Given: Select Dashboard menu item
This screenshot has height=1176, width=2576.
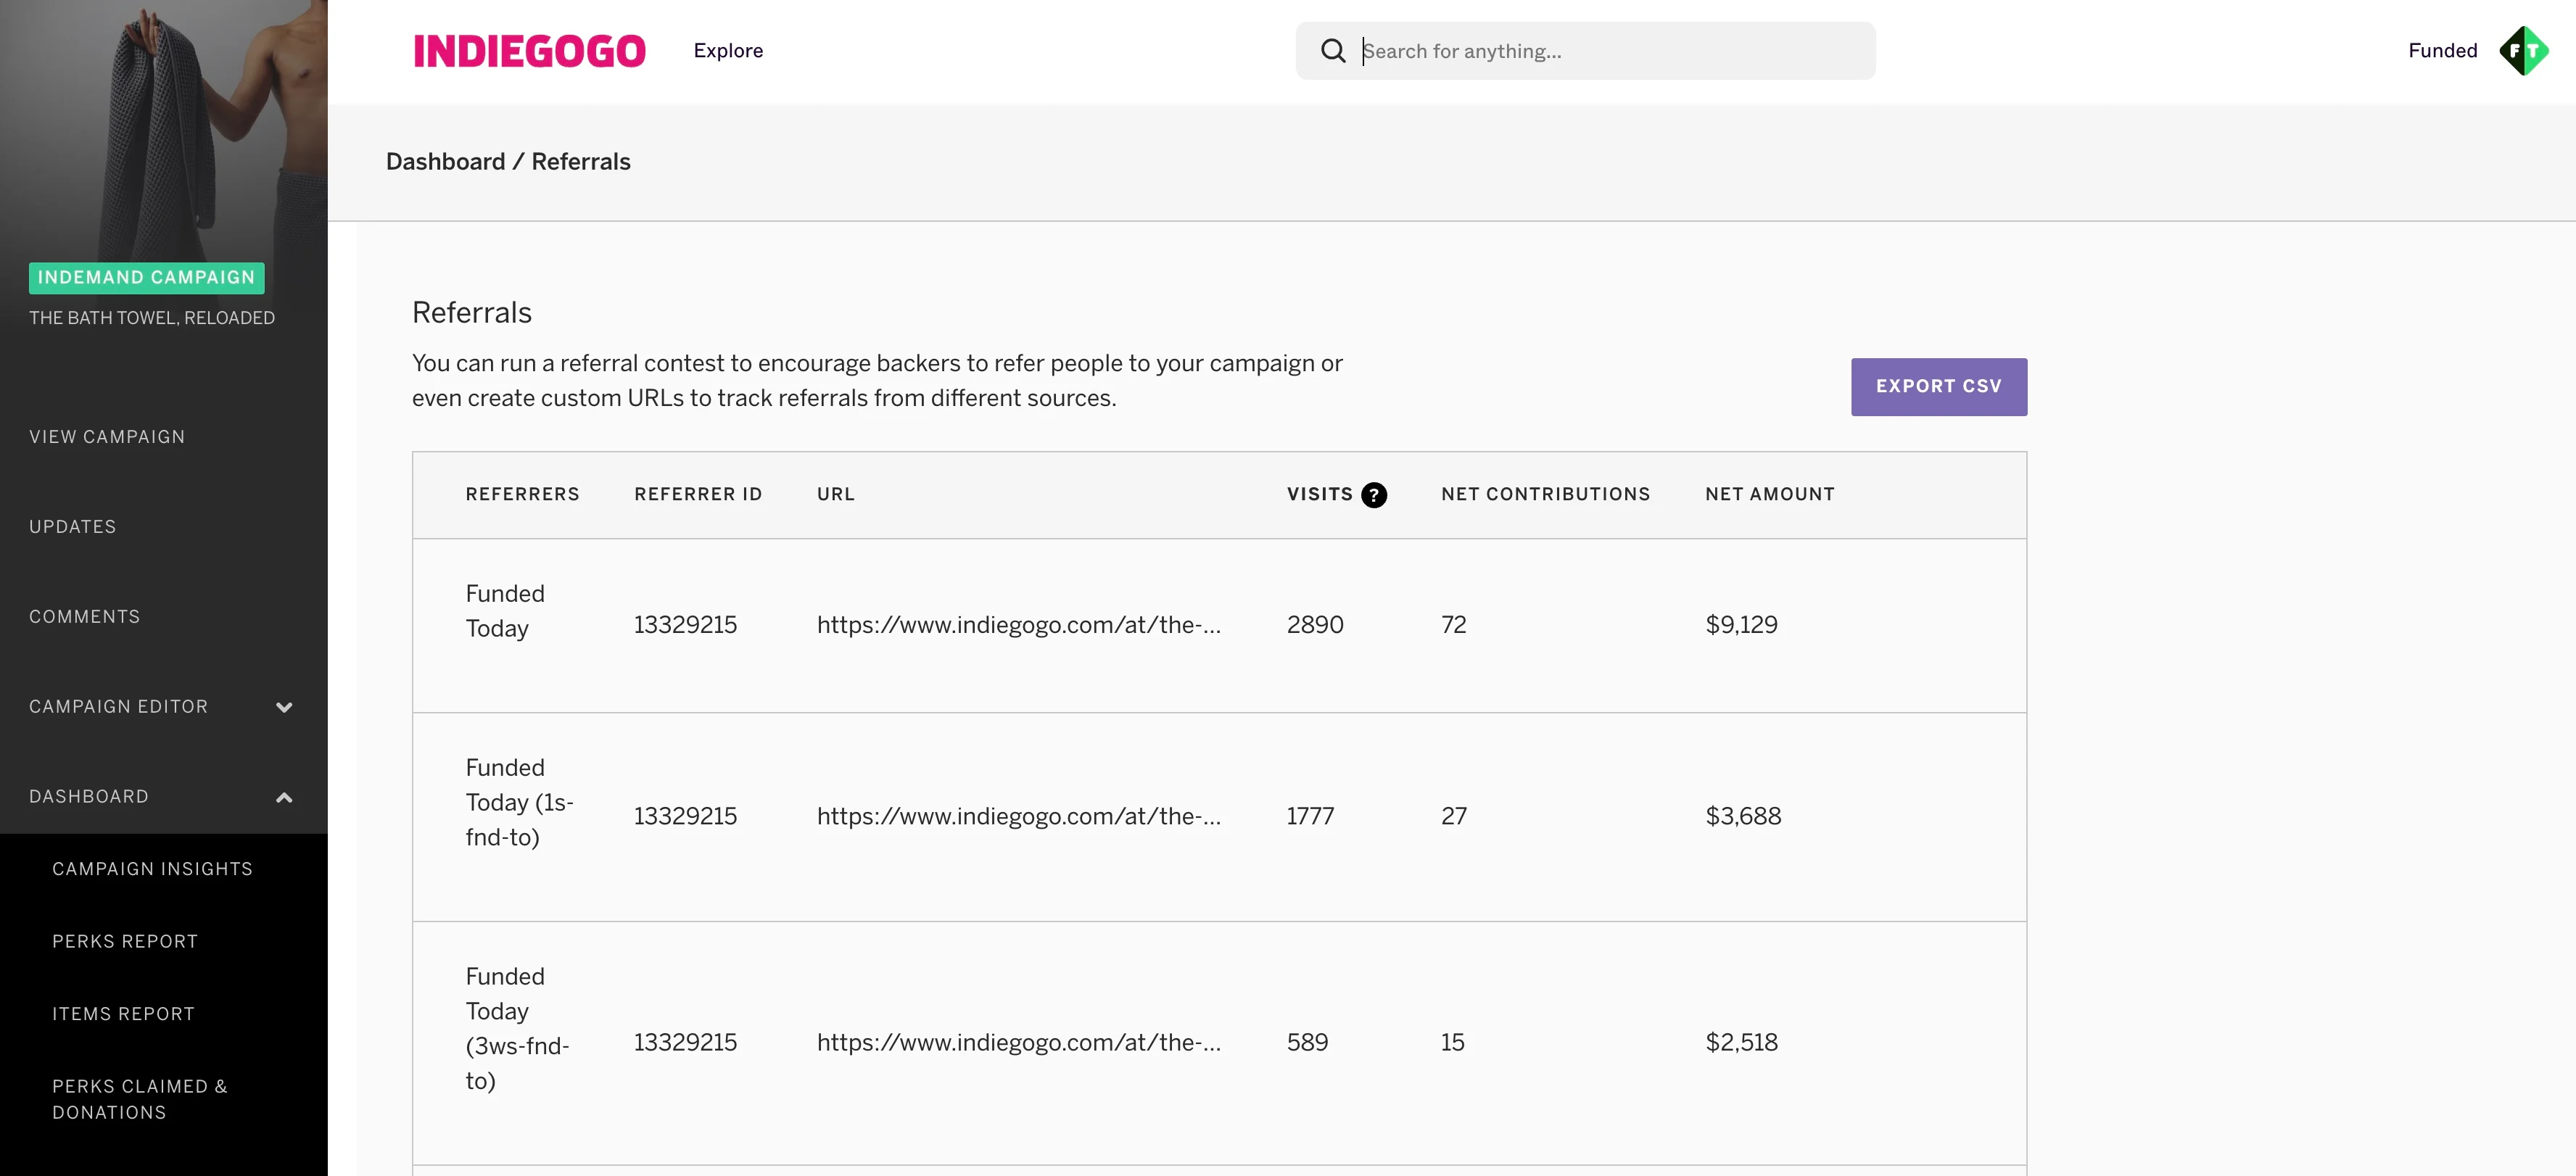Looking at the screenshot, I should tap(89, 797).
